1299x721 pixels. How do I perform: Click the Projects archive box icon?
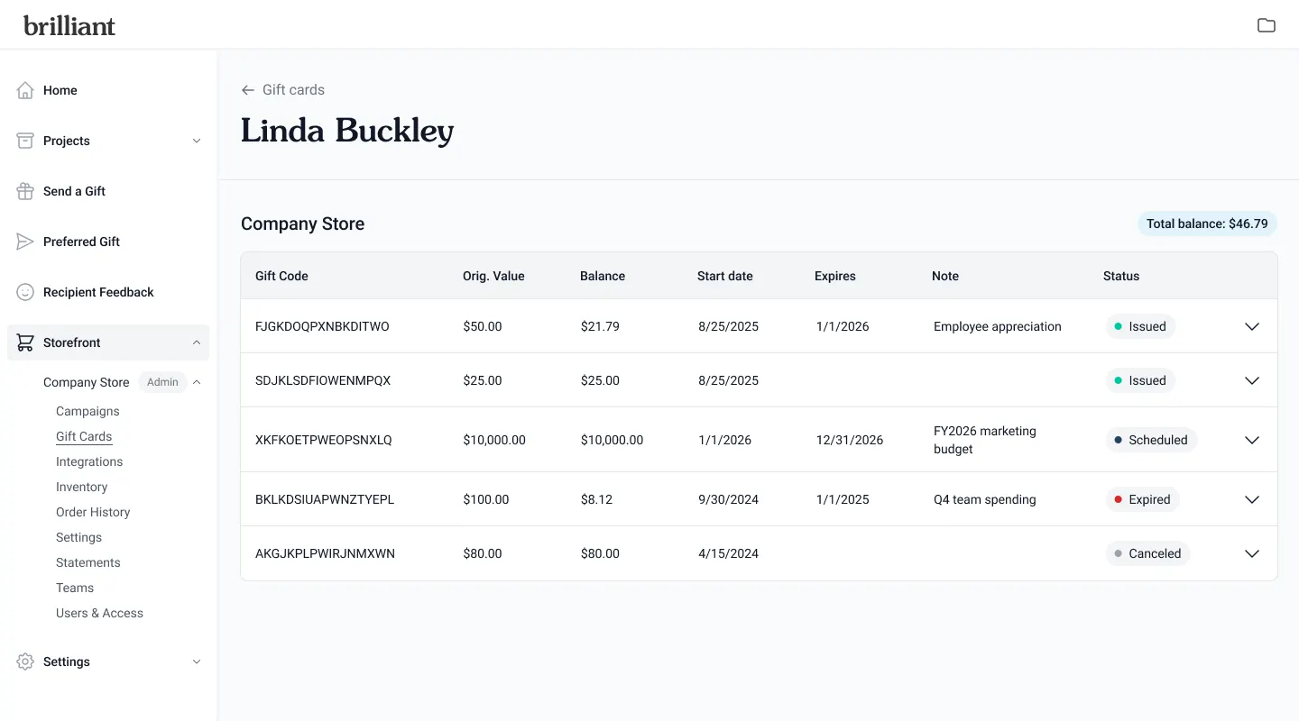[x=25, y=141]
